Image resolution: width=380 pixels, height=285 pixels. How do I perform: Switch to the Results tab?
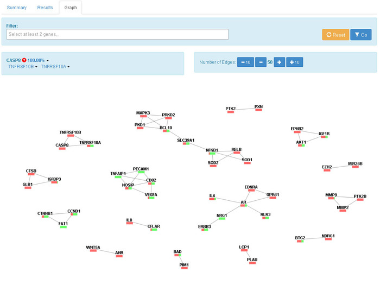coord(45,8)
